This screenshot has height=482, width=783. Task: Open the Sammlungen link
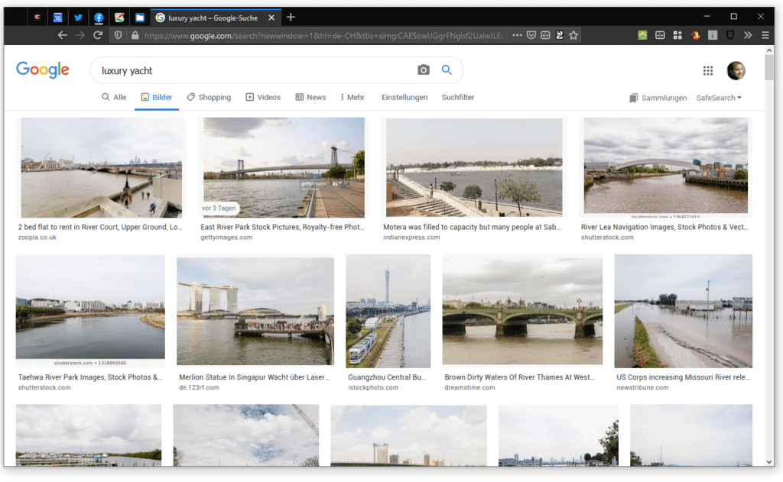(x=658, y=98)
